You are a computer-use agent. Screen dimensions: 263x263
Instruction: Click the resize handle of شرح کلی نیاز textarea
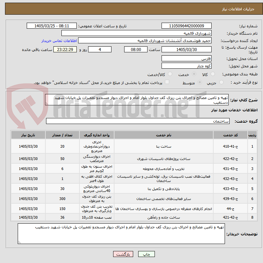[47, 104]
